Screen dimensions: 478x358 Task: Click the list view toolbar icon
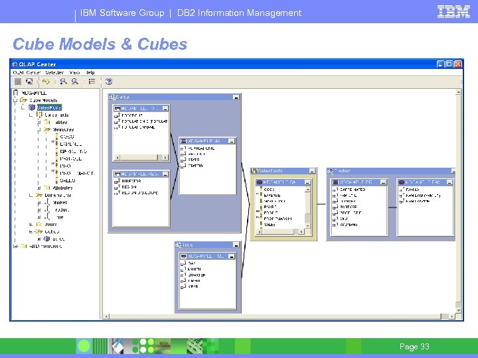coord(92,82)
